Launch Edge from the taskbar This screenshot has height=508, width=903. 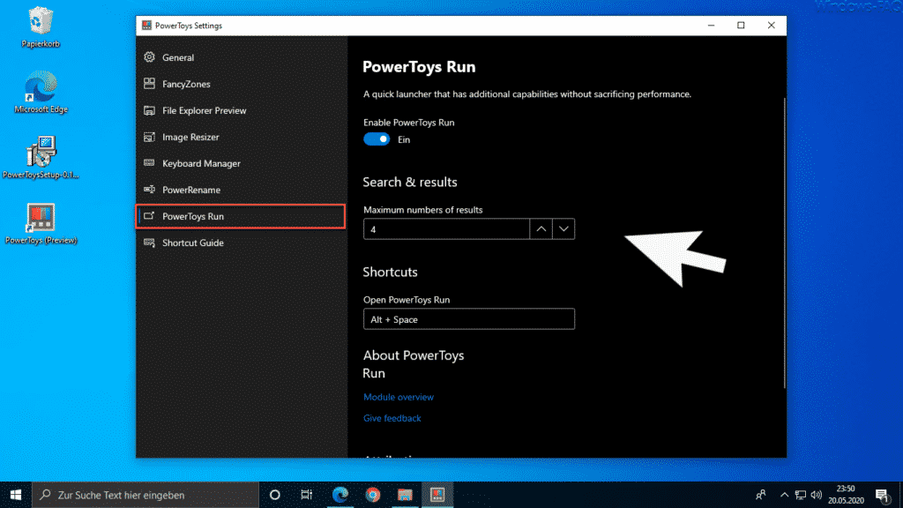[340, 495]
